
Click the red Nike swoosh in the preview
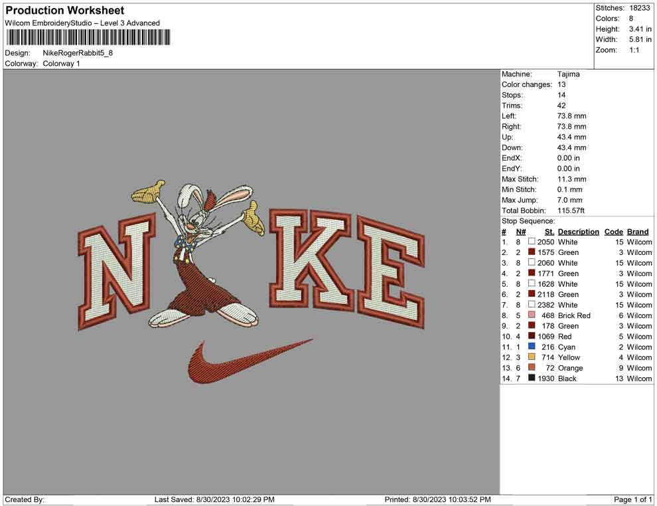250,361
